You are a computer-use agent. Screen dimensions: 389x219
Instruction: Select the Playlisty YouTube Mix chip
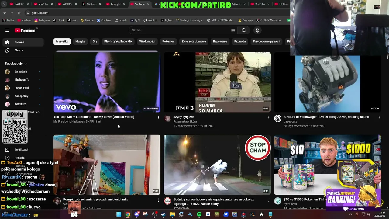118,41
